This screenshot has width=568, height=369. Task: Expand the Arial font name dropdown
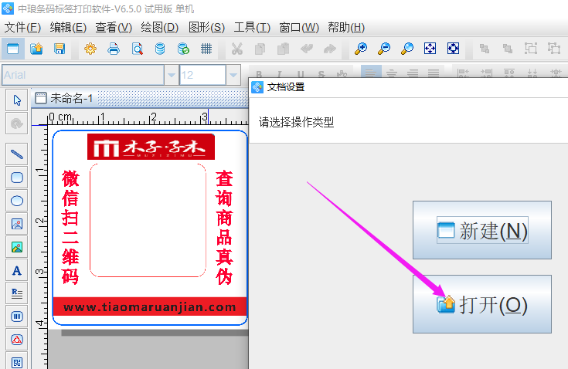(171, 75)
